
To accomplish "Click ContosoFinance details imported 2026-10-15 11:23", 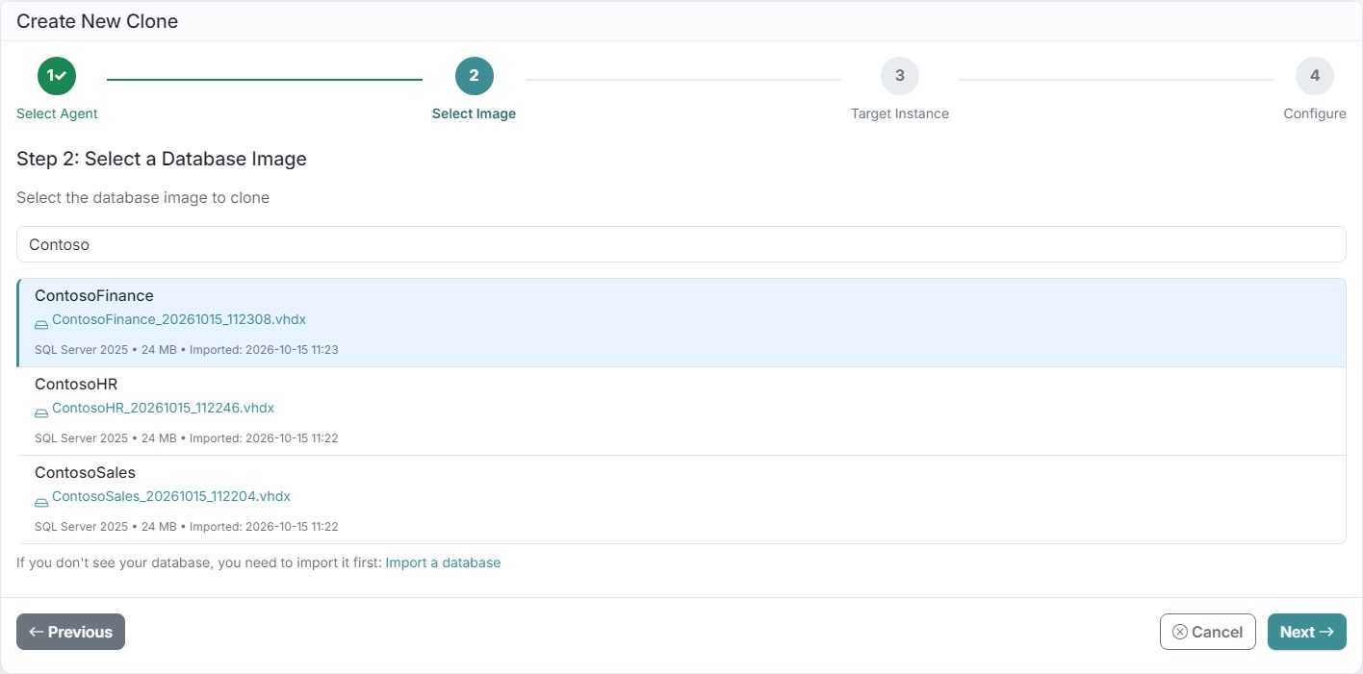I will pos(186,350).
